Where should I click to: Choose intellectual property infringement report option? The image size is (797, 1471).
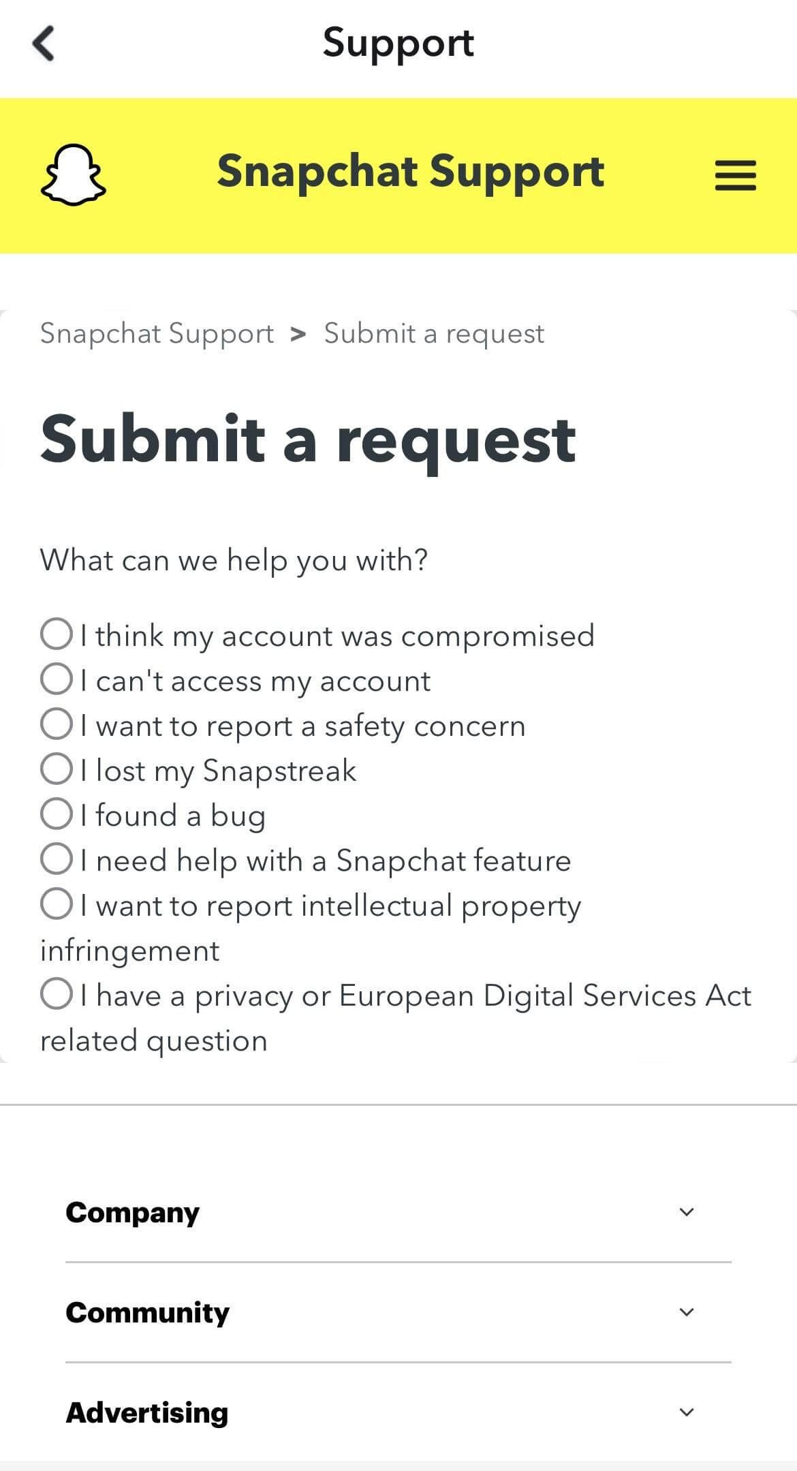[x=57, y=904]
